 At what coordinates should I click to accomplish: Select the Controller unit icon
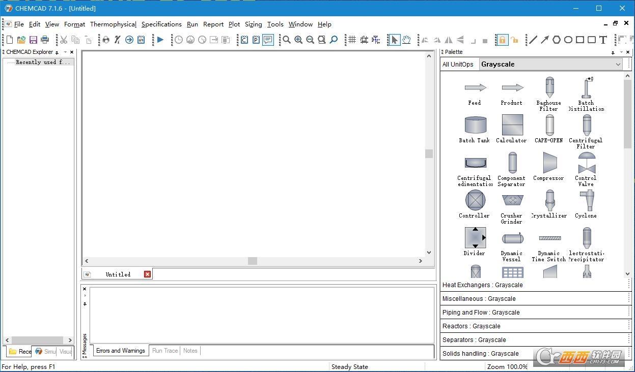[475, 200]
